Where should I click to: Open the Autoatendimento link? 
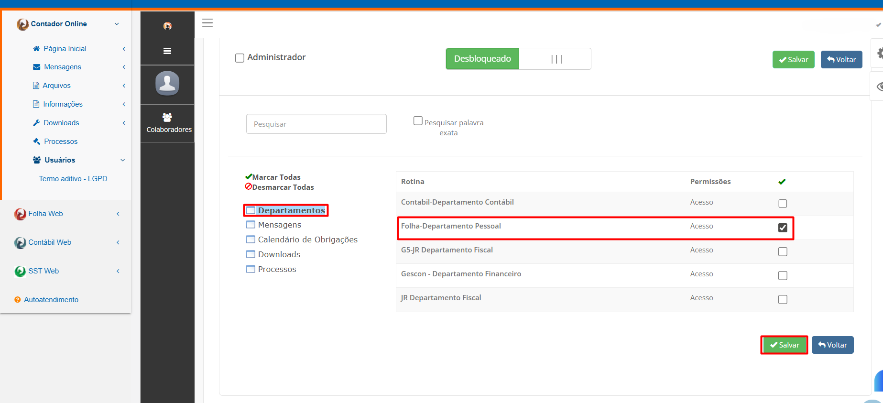51,300
